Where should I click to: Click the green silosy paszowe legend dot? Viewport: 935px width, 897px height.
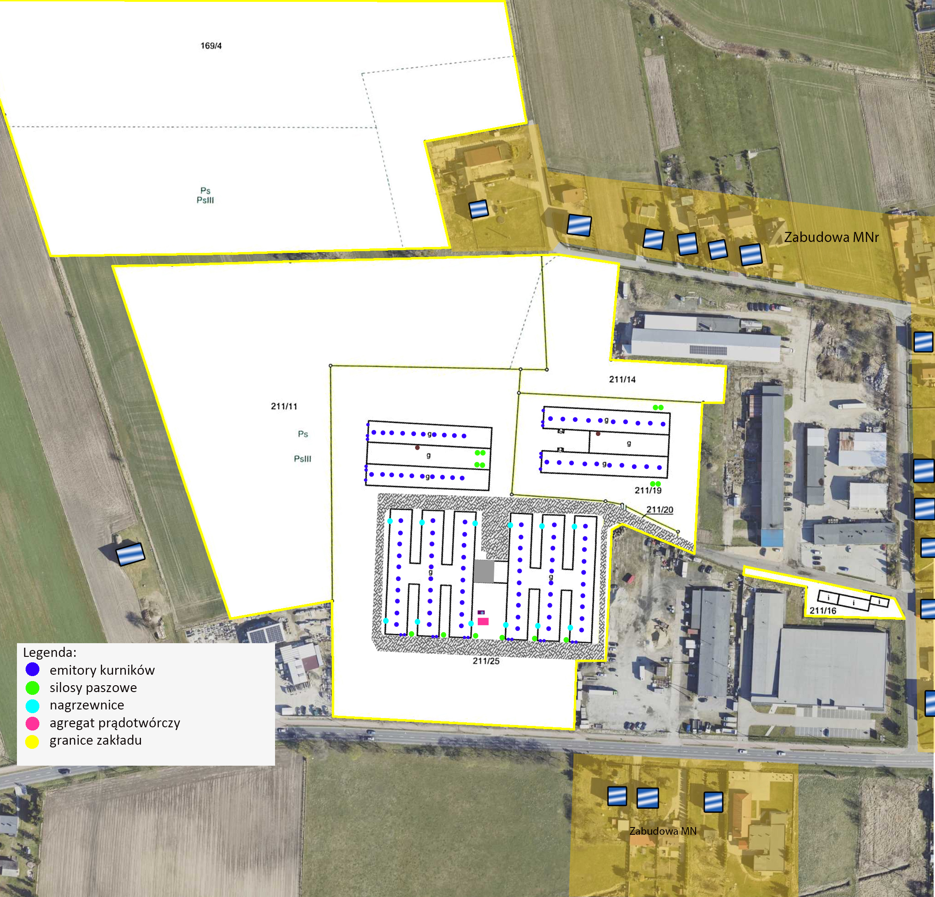[x=32, y=687]
